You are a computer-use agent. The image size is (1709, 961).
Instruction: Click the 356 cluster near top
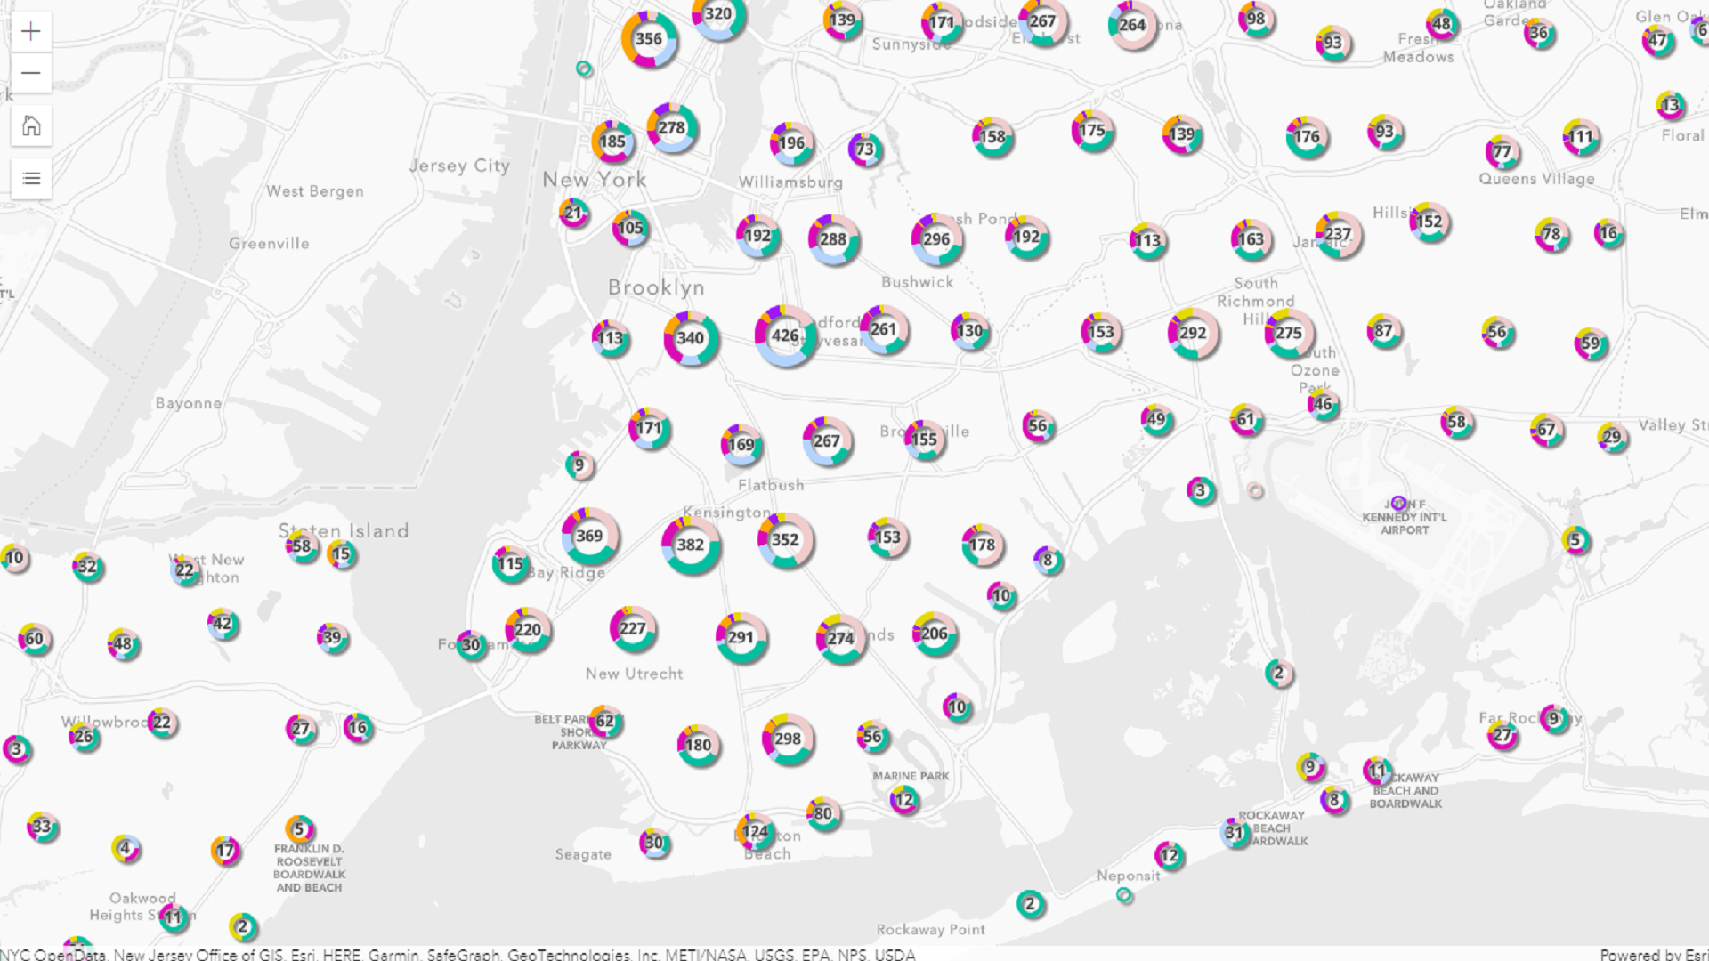point(649,39)
